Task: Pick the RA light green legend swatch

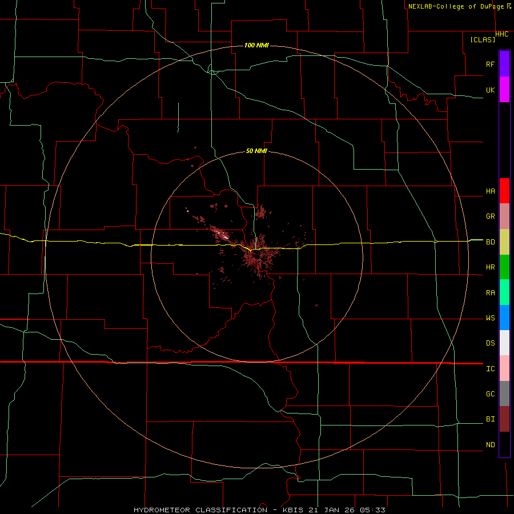Action: [504, 292]
